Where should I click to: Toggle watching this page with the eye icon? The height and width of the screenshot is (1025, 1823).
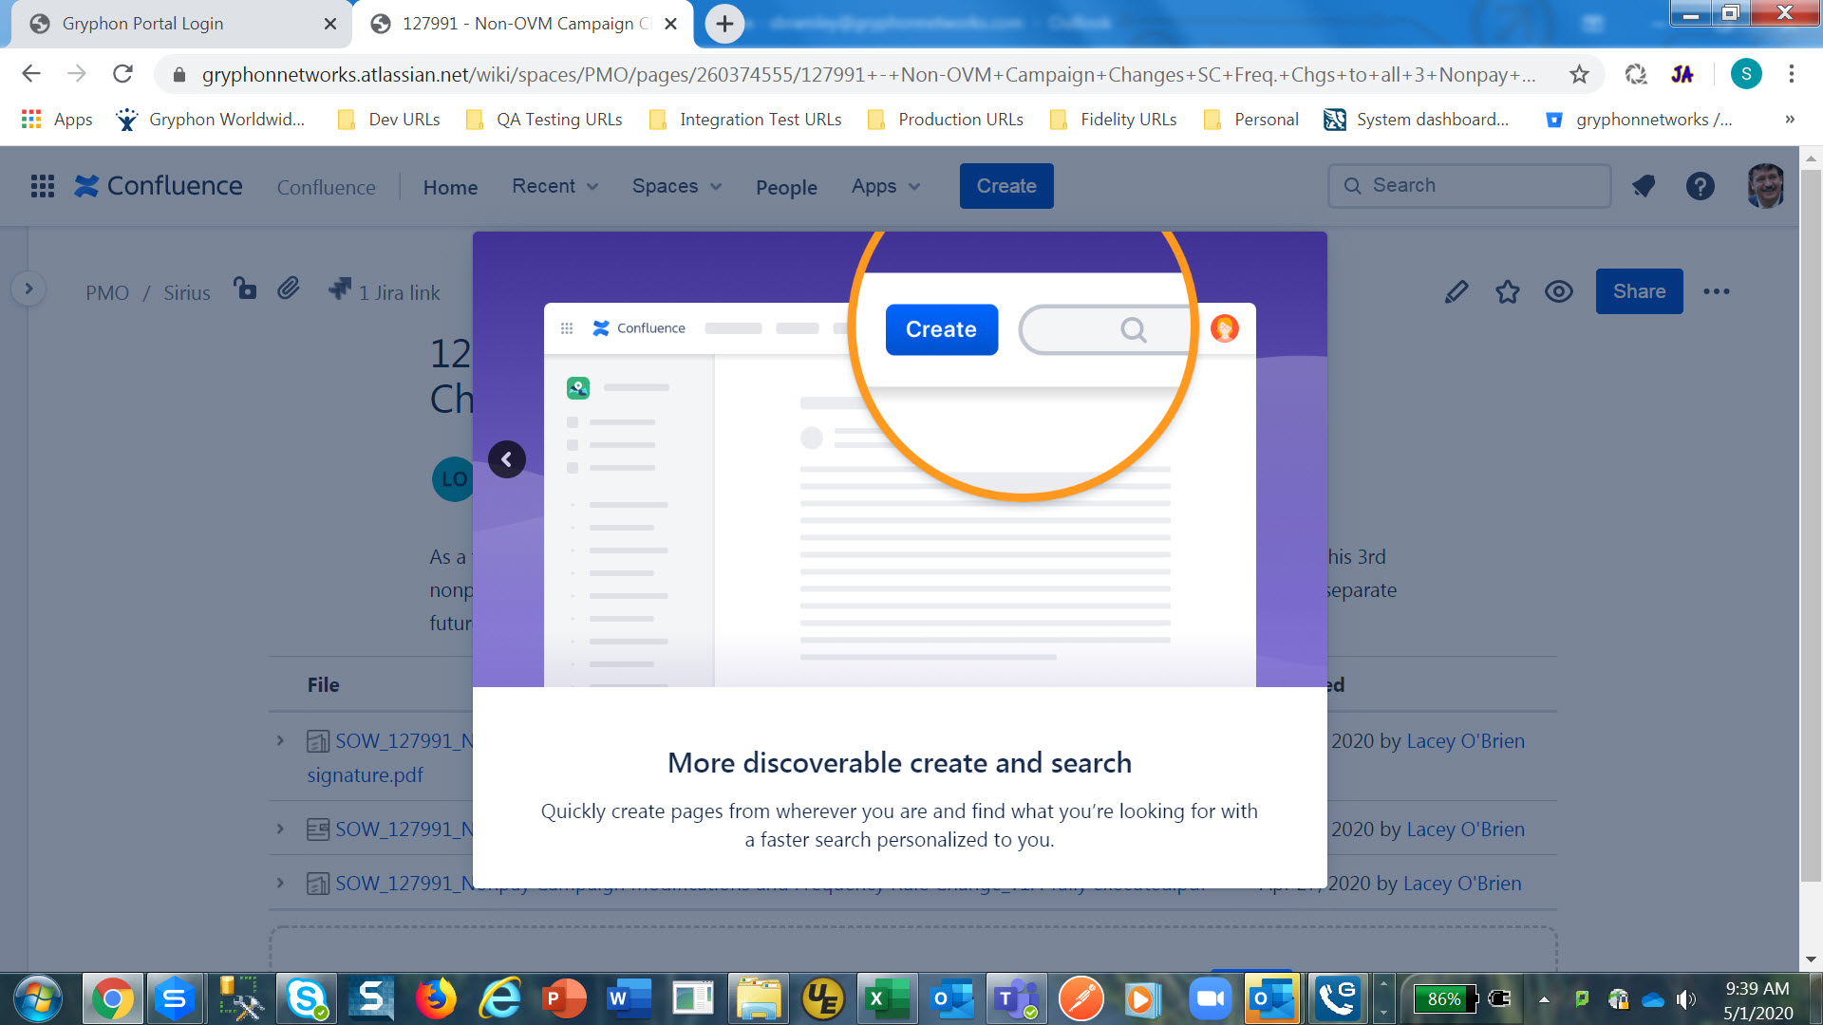[x=1559, y=291]
